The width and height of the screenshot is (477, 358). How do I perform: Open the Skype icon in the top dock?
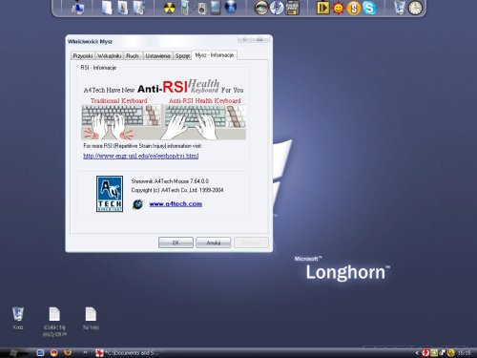point(369,8)
